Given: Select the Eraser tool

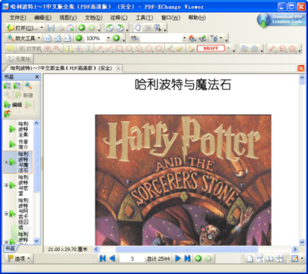Looking at the screenshot, I should tap(180, 49).
